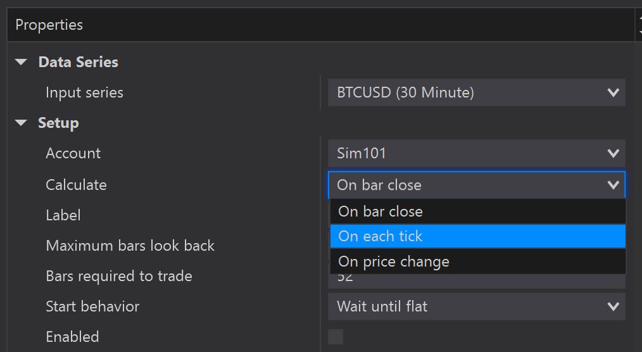Open the Account Sim101 dropdown
The height and width of the screenshot is (352, 642).
(x=476, y=153)
